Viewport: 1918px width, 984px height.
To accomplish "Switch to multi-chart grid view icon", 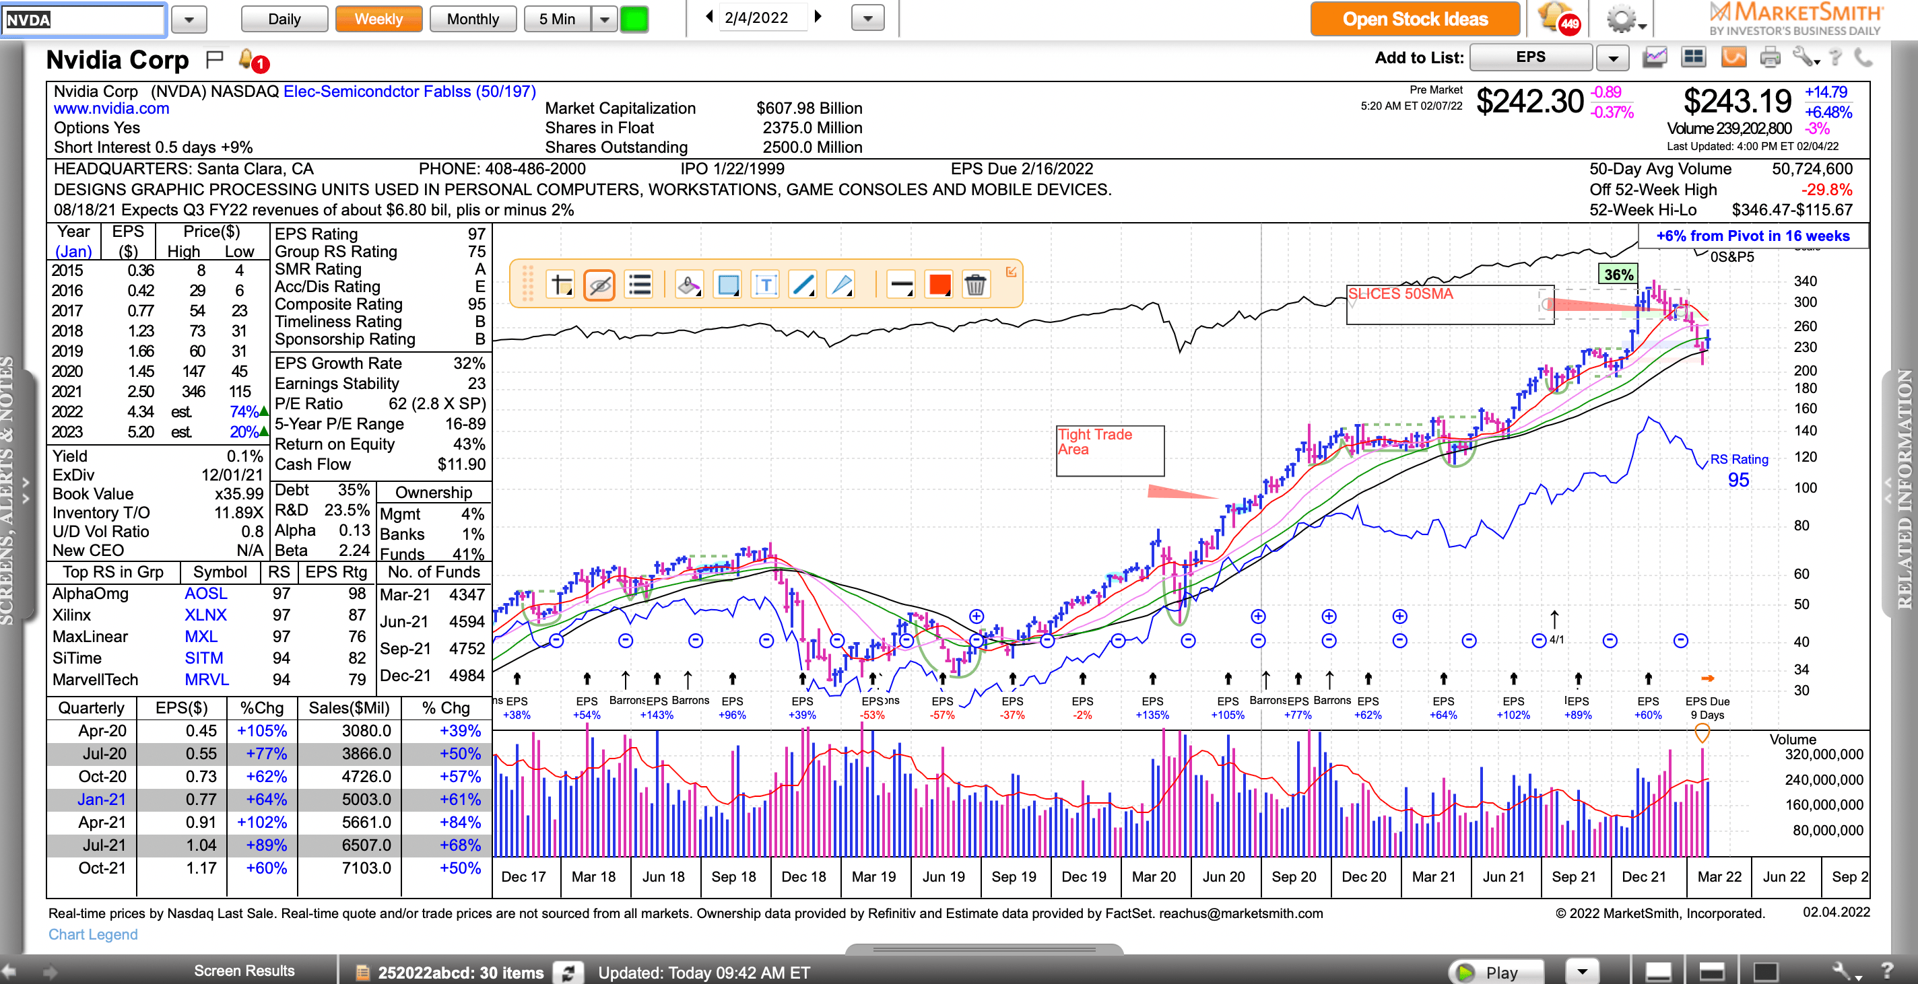I will coord(1694,57).
